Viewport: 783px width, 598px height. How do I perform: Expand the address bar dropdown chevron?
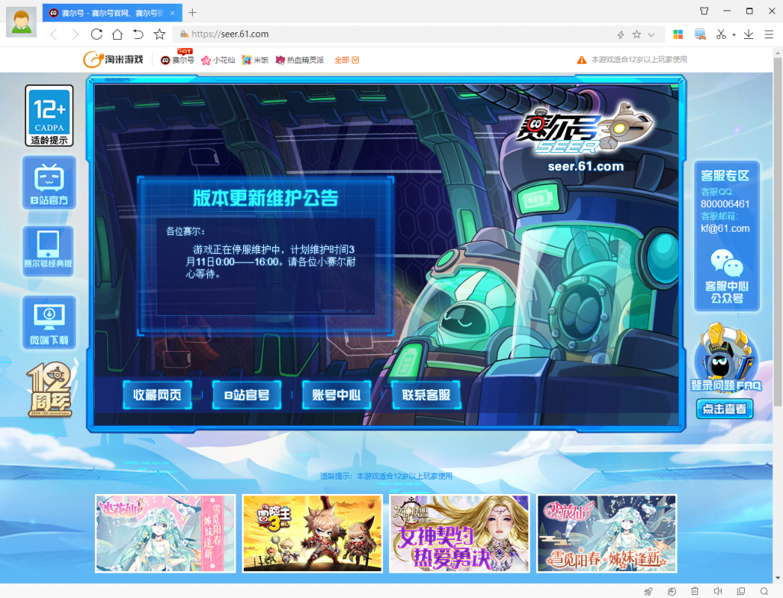tap(651, 35)
